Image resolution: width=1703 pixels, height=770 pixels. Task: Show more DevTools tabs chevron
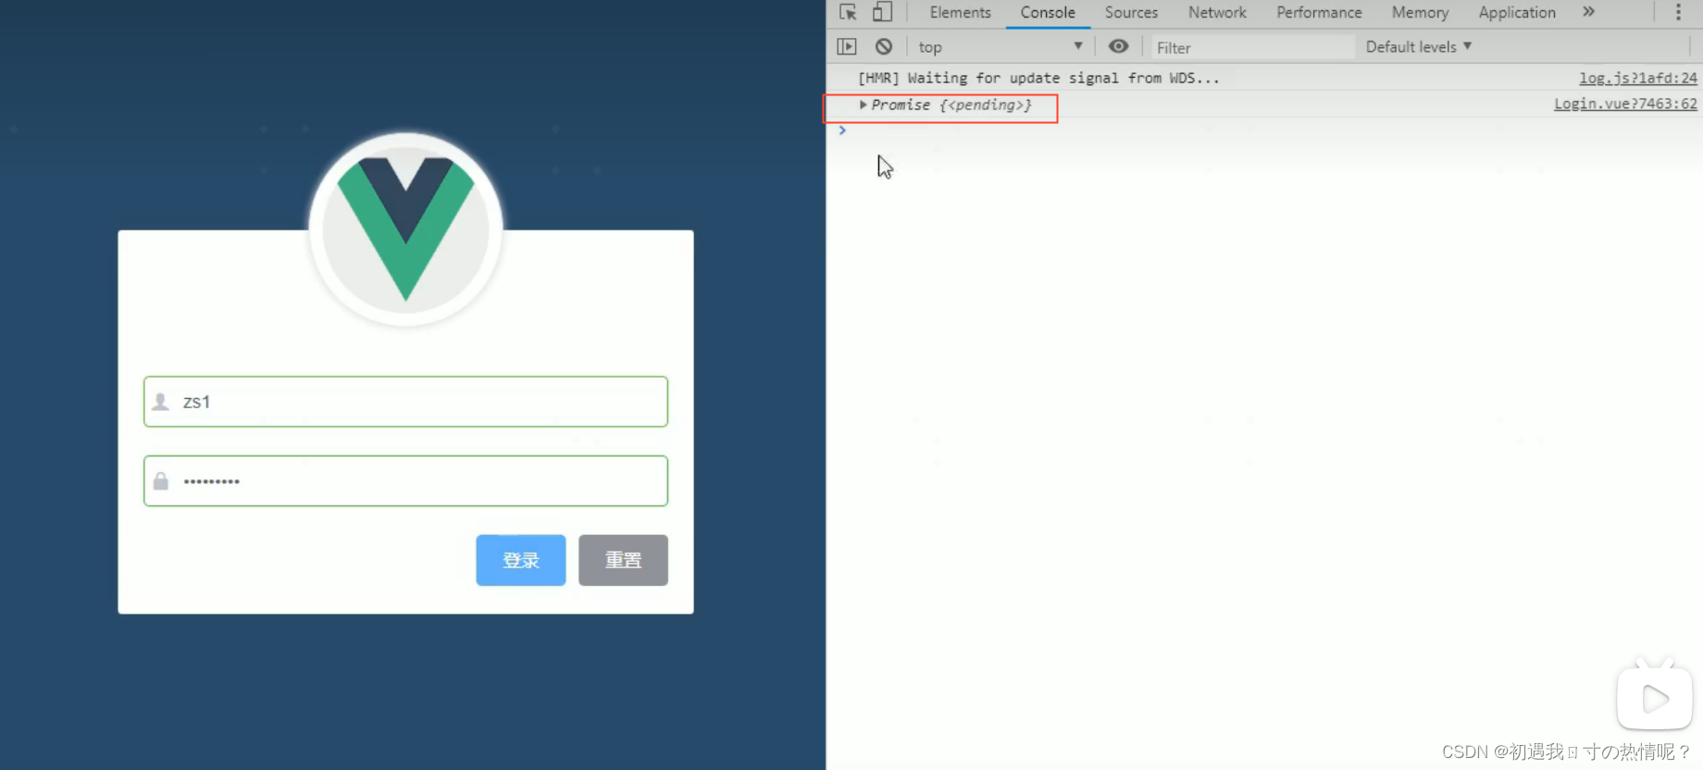pos(1588,12)
